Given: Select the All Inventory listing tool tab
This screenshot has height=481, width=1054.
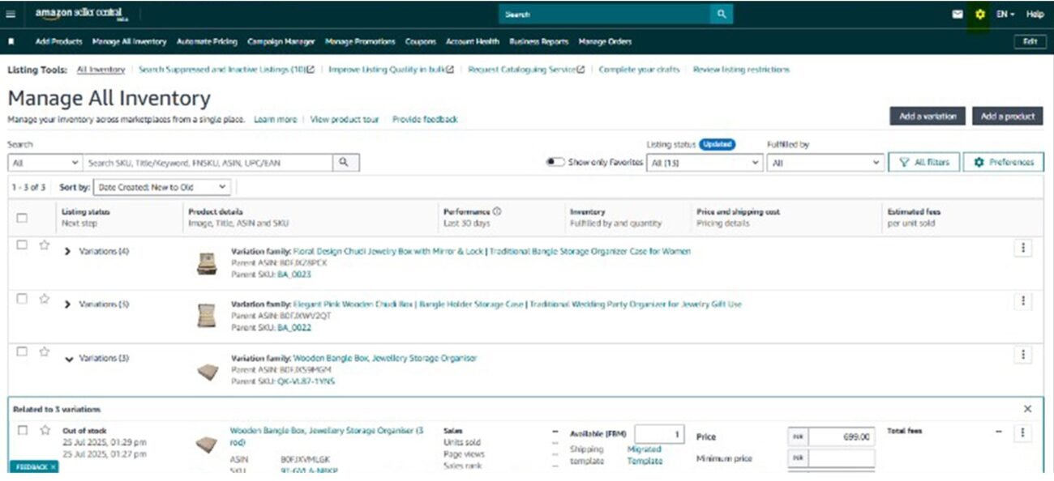Looking at the screenshot, I should point(101,70).
